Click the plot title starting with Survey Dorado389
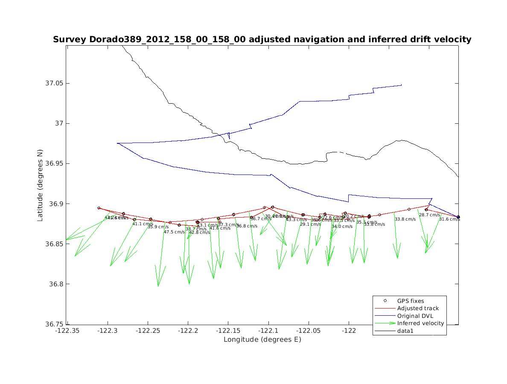 (x=262, y=40)
